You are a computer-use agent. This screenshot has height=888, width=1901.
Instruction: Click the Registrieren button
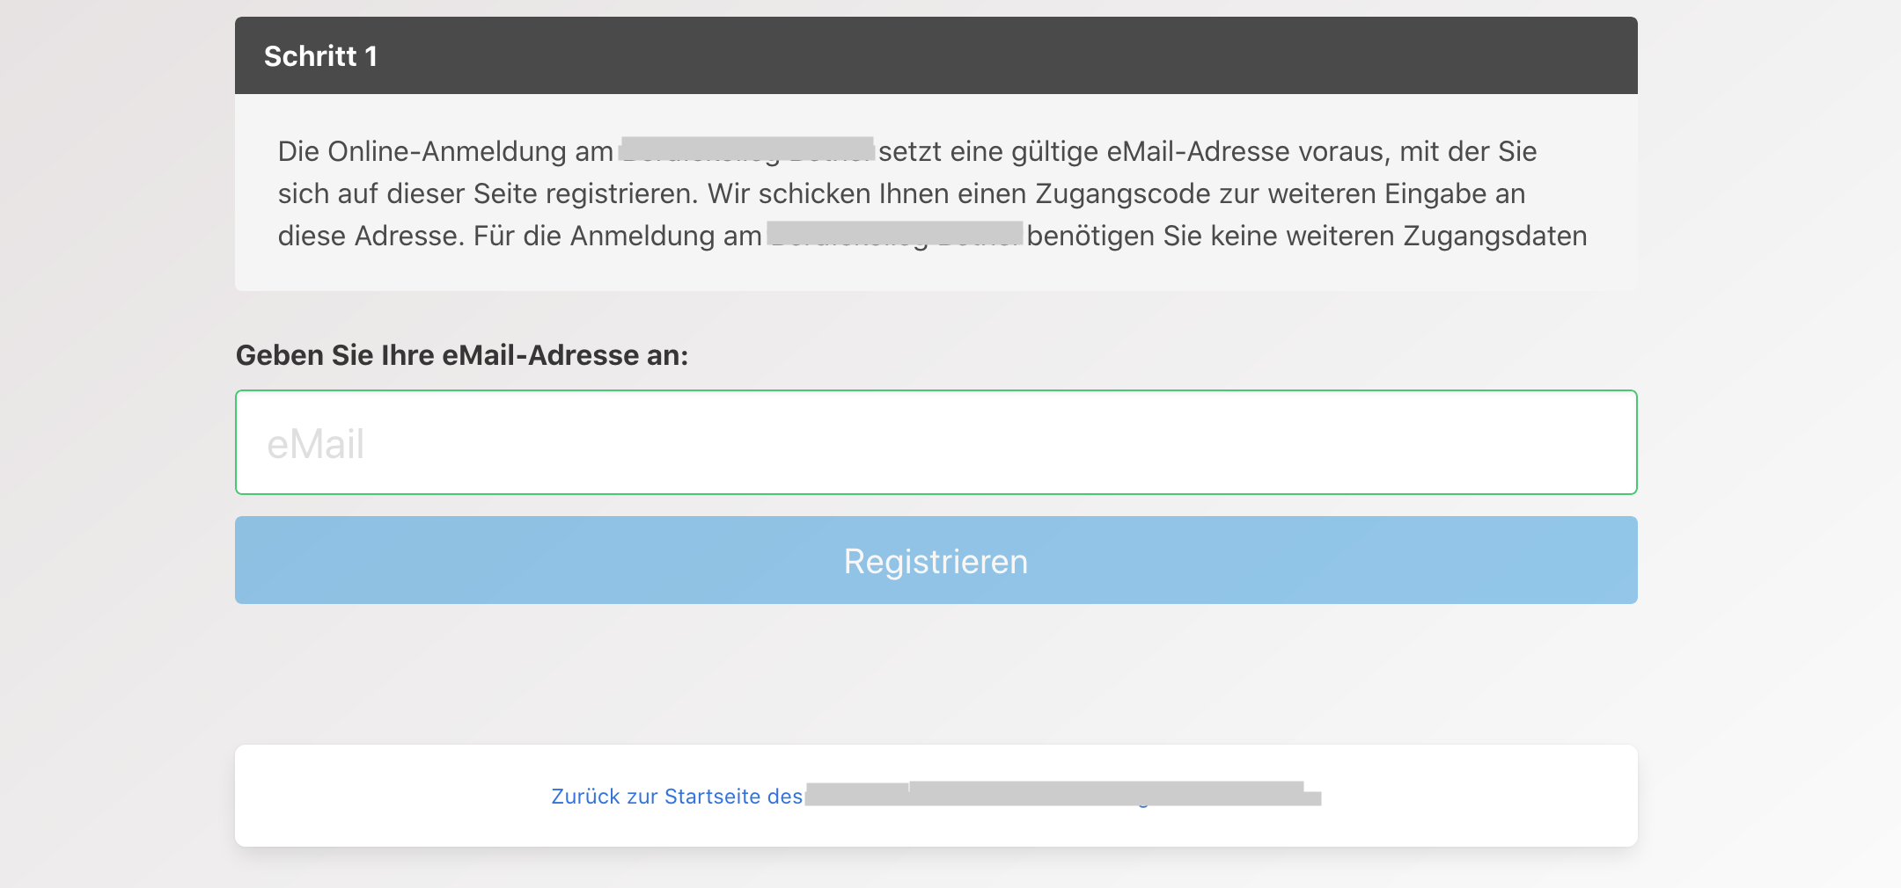tap(936, 560)
